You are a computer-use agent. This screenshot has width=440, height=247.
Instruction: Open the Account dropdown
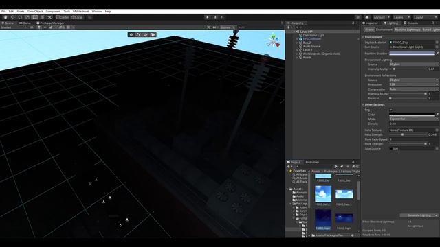(382, 17)
